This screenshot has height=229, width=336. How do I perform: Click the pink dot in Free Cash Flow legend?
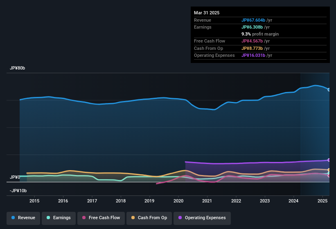click(84, 218)
